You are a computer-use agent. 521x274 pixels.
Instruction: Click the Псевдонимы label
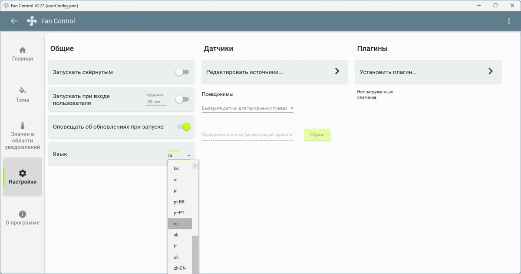(218, 94)
